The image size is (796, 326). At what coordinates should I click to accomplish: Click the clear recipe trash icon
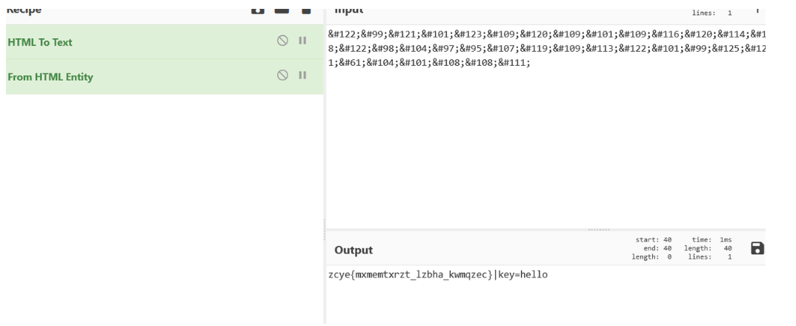305,10
